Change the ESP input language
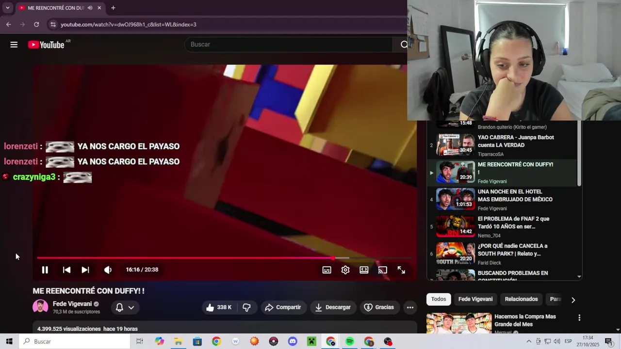Image resolution: width=621 pixels, height=349 pixels. (568, 341)
